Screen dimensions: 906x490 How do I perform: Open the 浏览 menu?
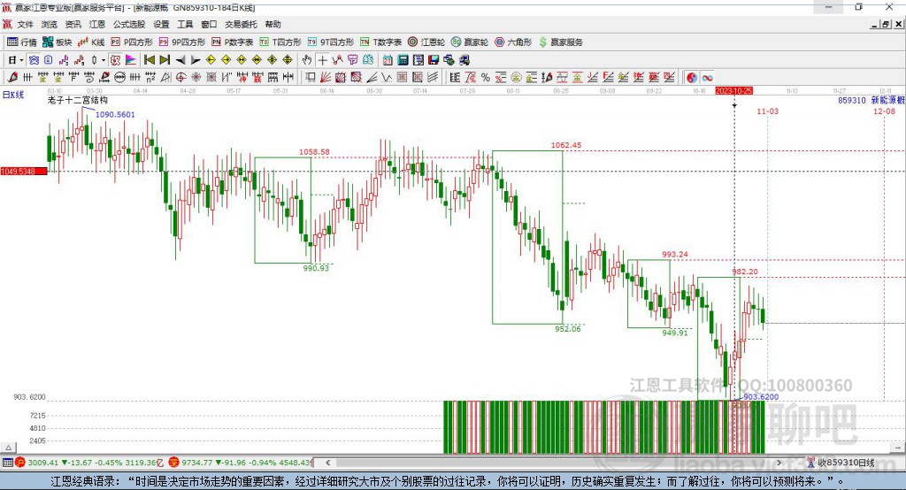point(50,24)
